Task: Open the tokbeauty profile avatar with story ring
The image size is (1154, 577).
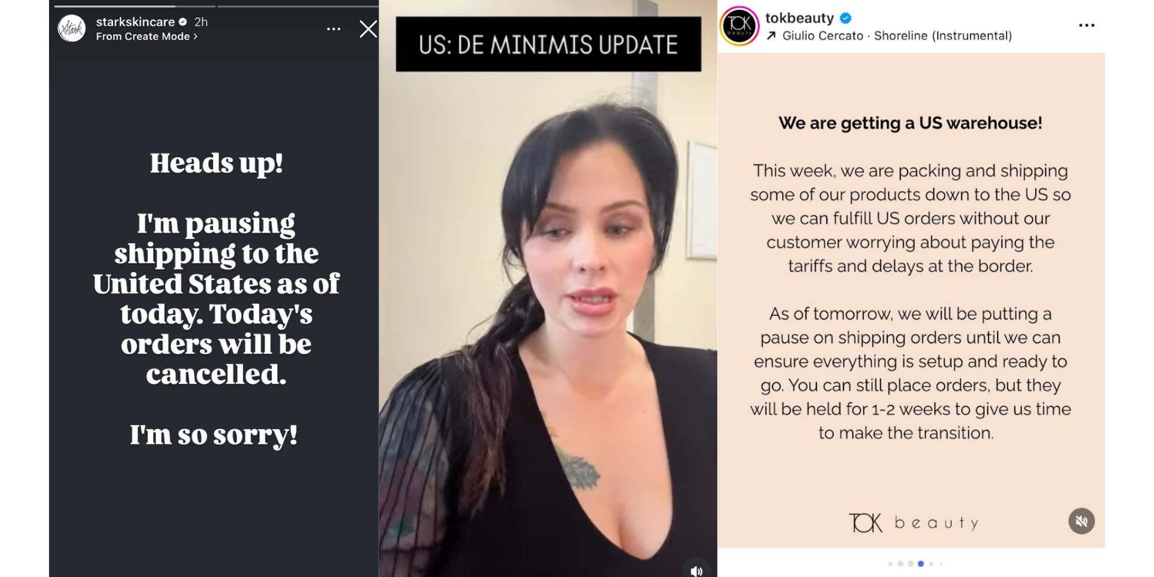Action: pyautogui.click(x=739, y=26)
